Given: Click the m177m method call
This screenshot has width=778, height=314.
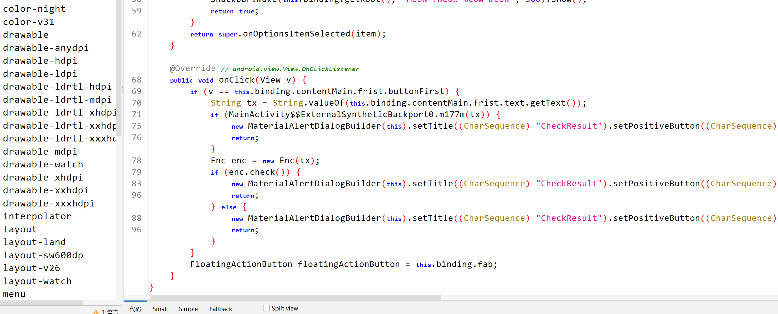Looking at the screenshot, I should pyautogui.click(x=452, y=114).
